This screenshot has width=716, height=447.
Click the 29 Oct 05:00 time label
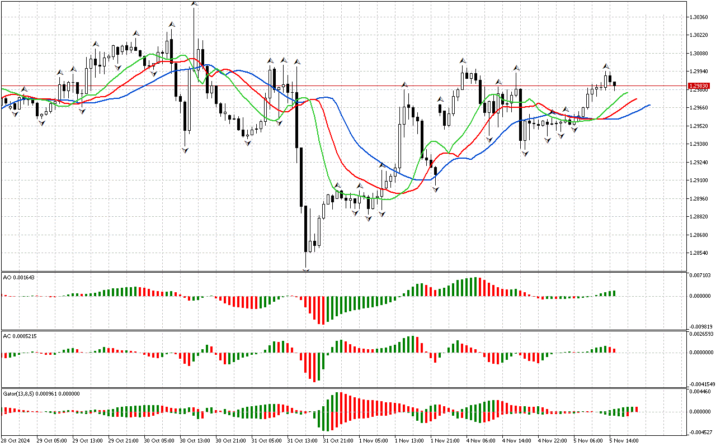[51, 440]
